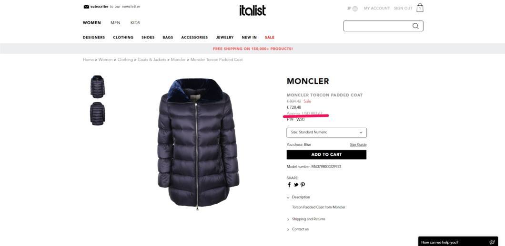Open the SALE menu item
The width and height of the screenshot is (505, 246).
point(270,38)
